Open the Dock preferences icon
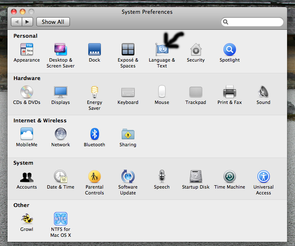The width and height of the screenshot is (295, 246). pos(95,49)
